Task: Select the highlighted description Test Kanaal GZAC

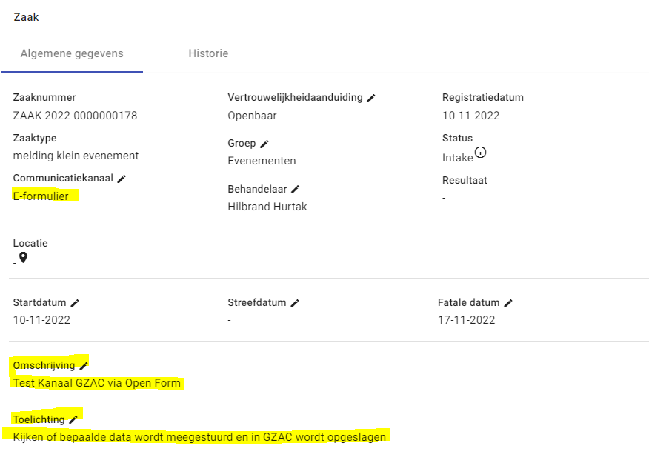Action: point(96,383)
